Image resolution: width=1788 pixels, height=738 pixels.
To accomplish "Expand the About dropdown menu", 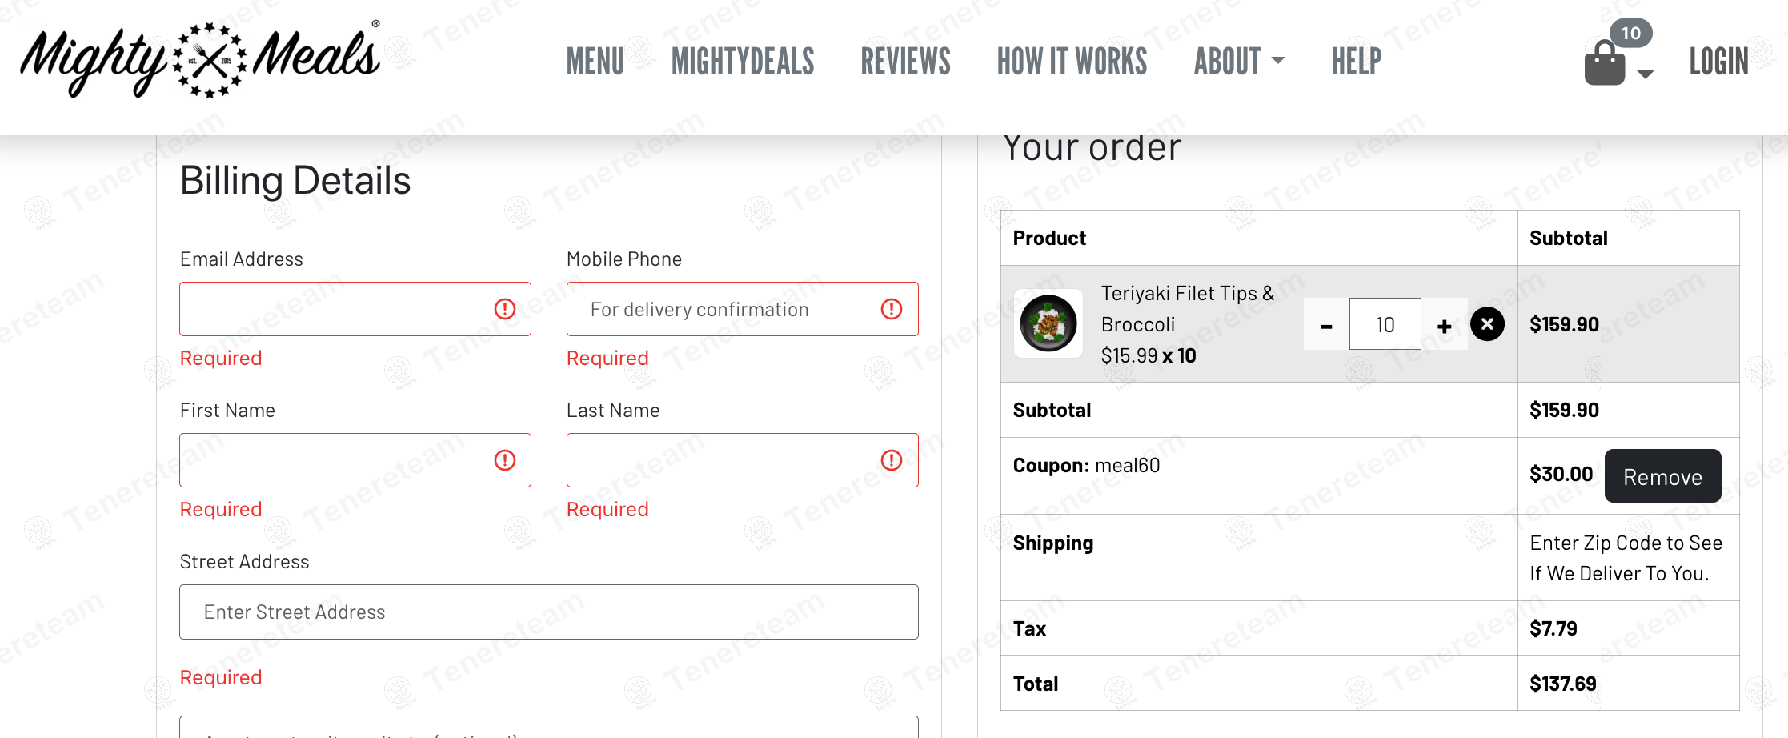I will click(x=1239, y=62).
